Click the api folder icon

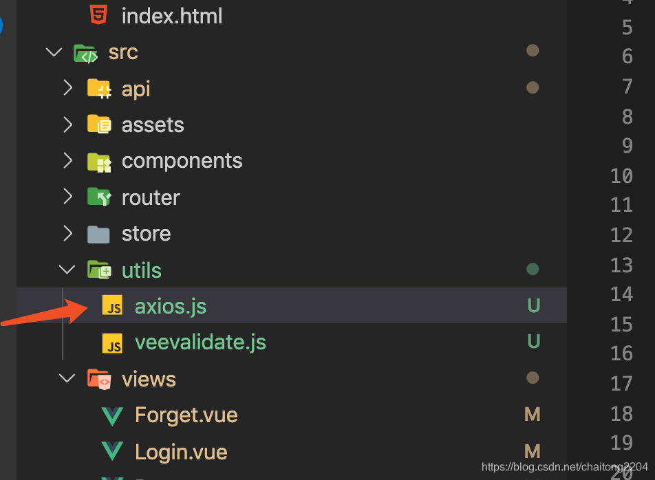98,88
